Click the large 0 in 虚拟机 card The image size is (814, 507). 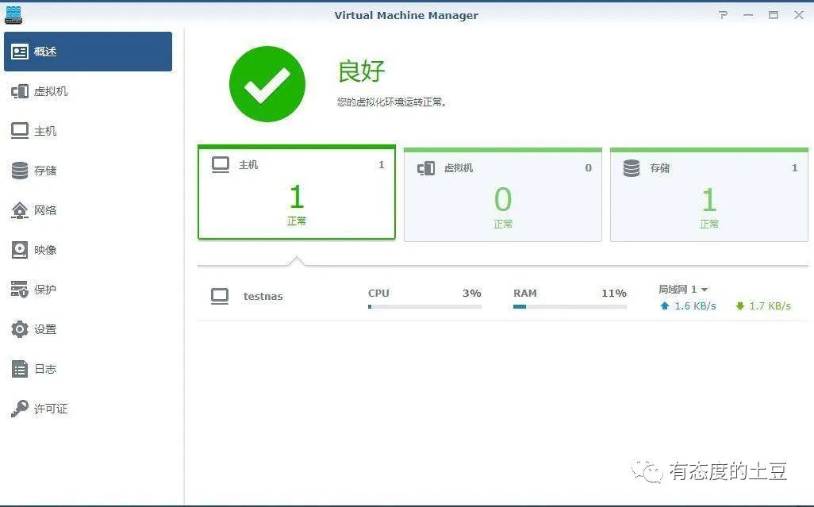pos(502,199)
